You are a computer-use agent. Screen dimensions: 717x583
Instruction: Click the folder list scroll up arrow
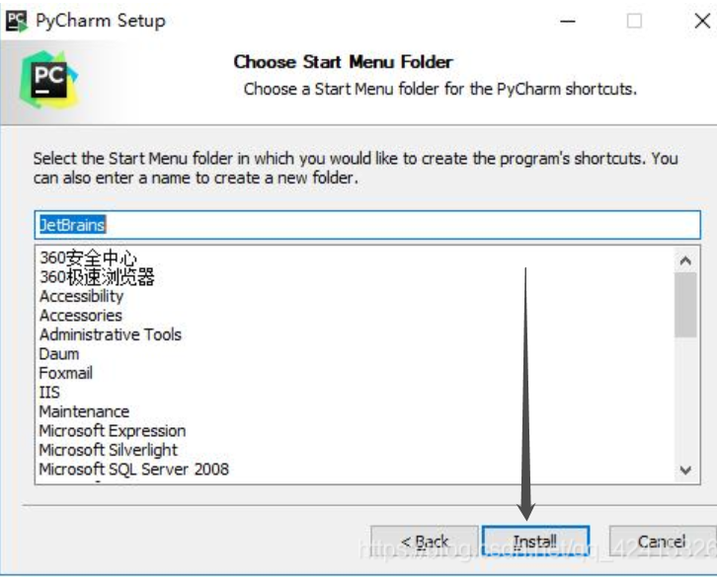pos(685,260)
